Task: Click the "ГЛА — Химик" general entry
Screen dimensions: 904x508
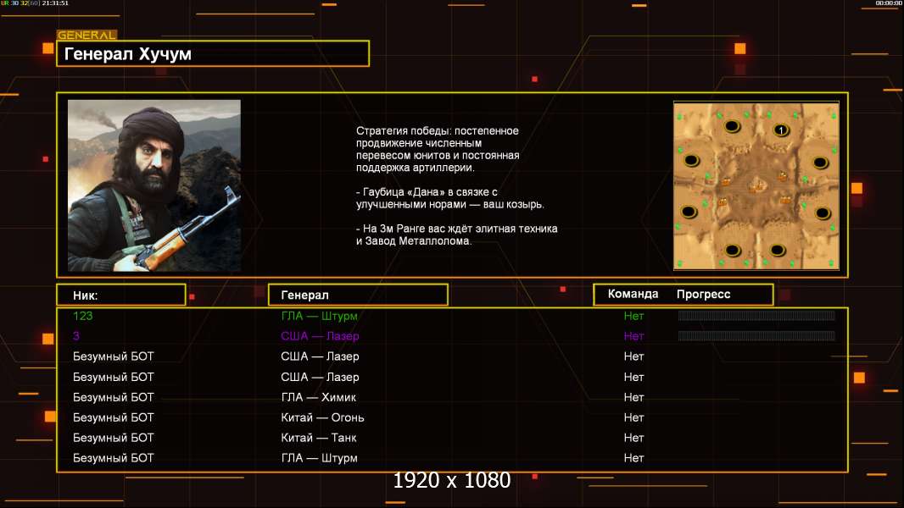Action: (318, 397)
